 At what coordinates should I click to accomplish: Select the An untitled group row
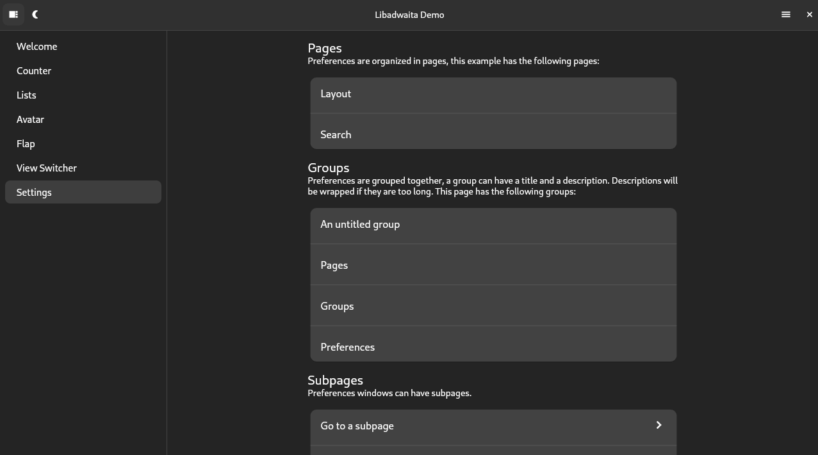[493, 226]
